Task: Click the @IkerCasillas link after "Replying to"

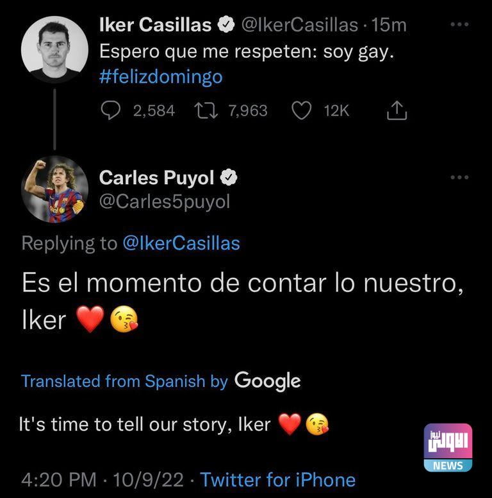Action: pyautogui.click(x=181, y=243)
